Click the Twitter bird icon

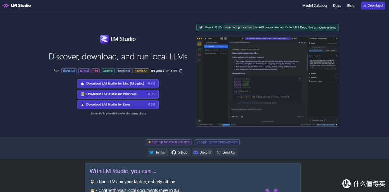click(152, 152)
